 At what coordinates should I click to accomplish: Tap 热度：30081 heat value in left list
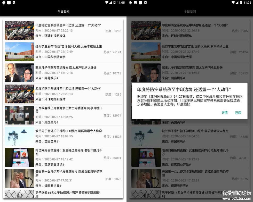click(112, 158)
